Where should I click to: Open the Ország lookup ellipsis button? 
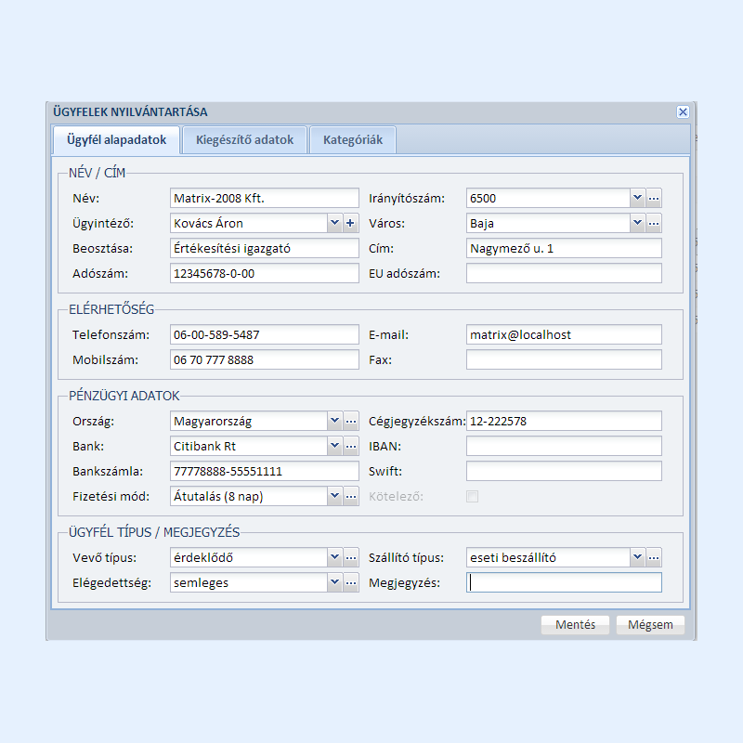click(x=350, y=421)
